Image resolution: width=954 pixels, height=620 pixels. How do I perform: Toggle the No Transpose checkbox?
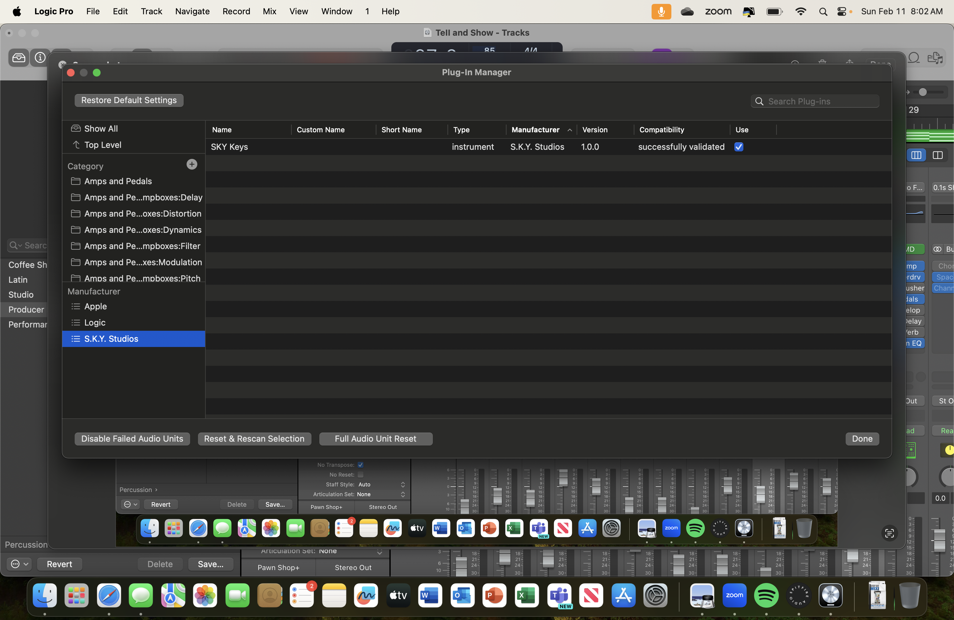tap(361, 465)
